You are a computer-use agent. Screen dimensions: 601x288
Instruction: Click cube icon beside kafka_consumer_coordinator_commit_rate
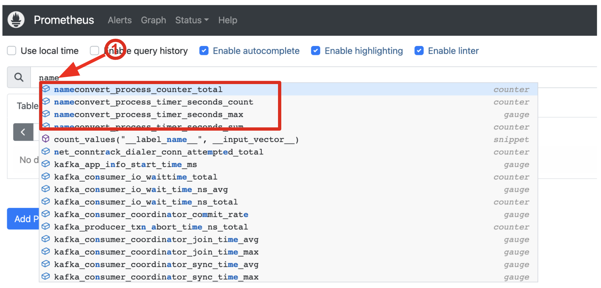46,214
